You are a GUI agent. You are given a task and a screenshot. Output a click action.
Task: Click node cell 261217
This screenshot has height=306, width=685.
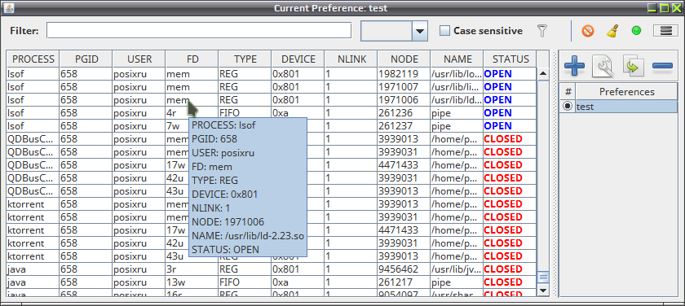click(404, 282)
